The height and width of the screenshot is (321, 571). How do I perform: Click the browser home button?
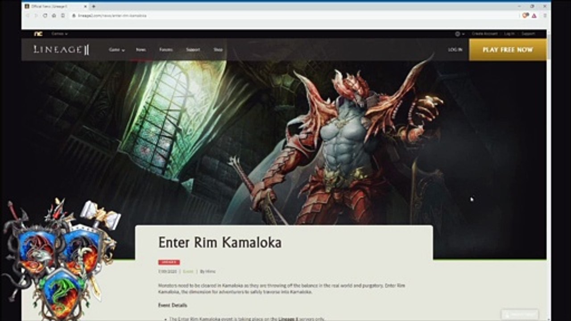tap(54, 15)
